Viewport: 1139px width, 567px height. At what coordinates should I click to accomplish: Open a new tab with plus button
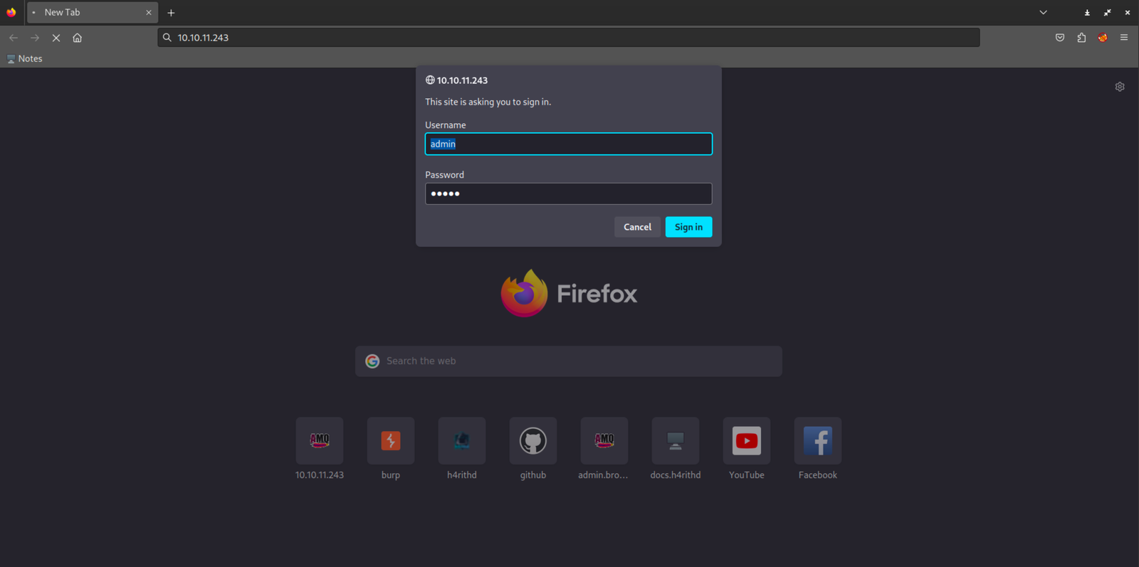tap(171, 13)
